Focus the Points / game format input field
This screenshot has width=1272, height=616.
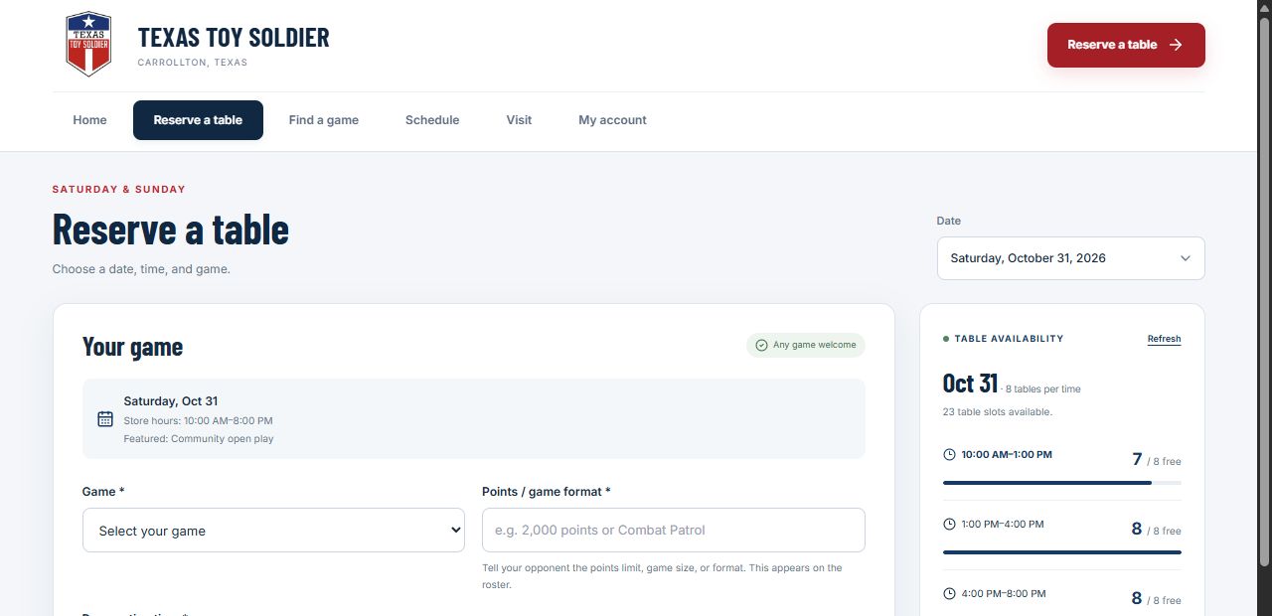(x=673, y=531)
